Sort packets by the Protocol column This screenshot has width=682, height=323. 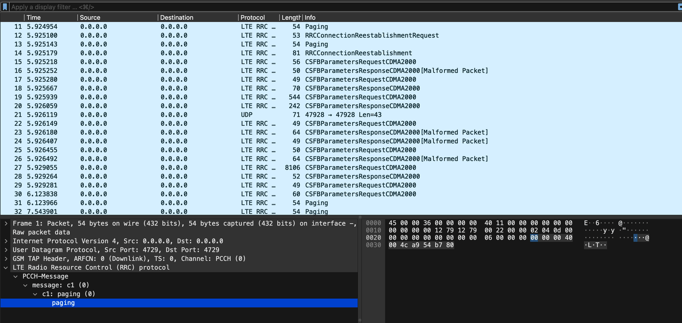(x=253, y=17)
